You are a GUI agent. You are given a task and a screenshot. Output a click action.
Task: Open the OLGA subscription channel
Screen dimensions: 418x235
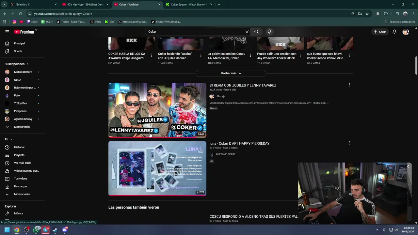(17, 80)
